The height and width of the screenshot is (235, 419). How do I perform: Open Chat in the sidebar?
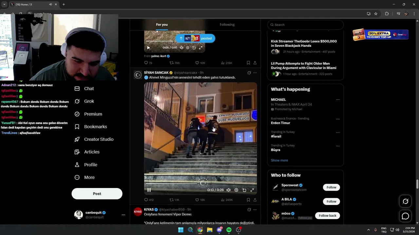pyautogui.click(x=84, y=88)
